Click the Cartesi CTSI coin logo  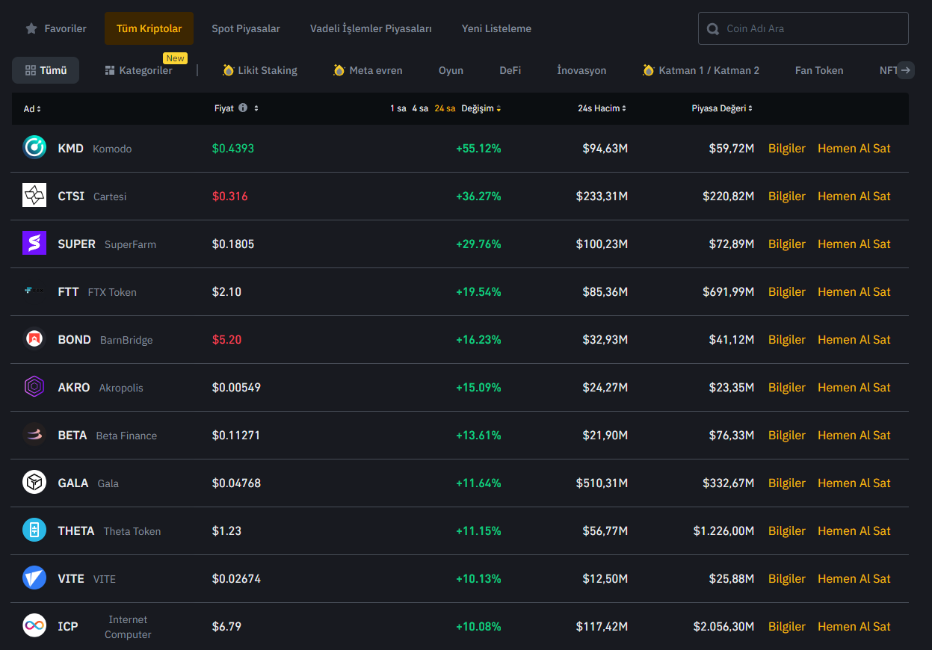[x=34, y=196]
